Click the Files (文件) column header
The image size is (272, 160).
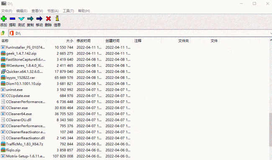coord(205,41)
